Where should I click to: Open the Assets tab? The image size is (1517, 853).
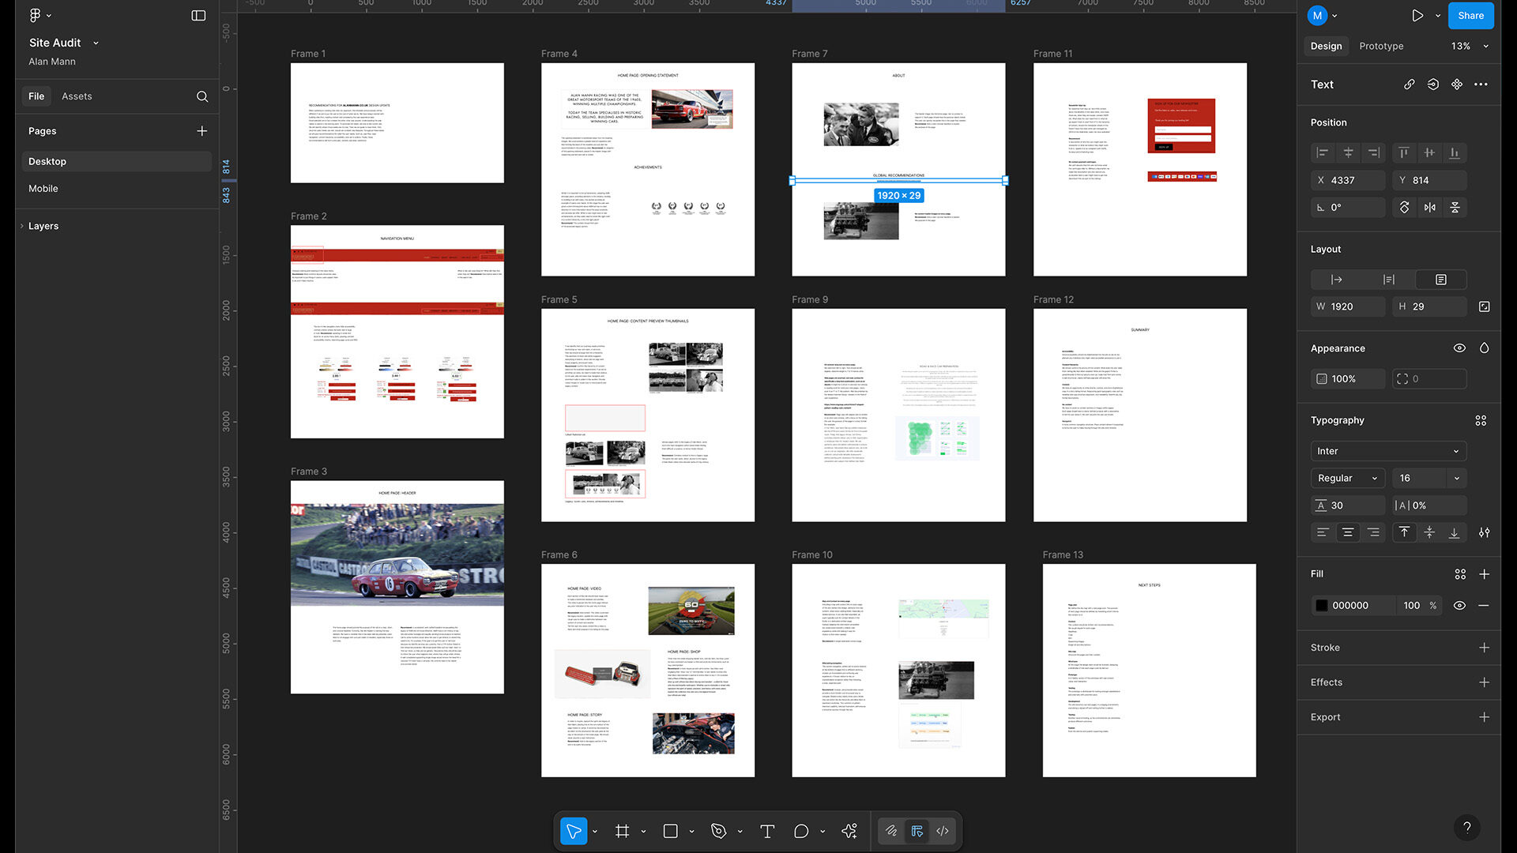tap(77, 96)
